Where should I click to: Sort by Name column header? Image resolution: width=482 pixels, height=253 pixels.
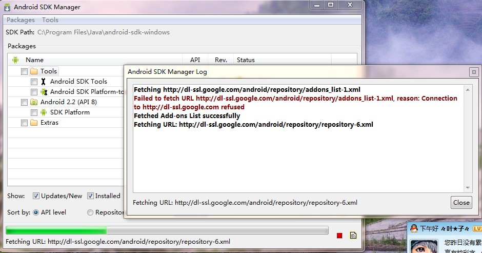coord(34,60)
